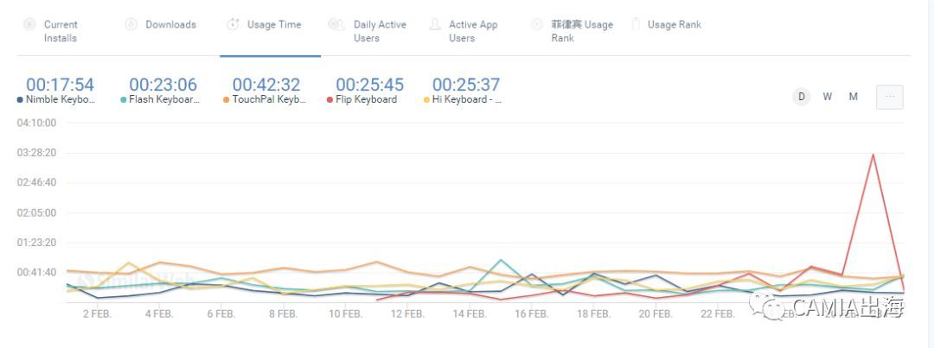Click the Daily Active Users icon
Screen dimensions: 934x348
(336, 25)
